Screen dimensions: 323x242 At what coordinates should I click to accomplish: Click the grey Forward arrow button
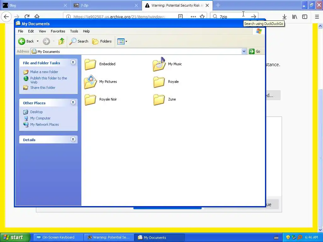(46, 41)
